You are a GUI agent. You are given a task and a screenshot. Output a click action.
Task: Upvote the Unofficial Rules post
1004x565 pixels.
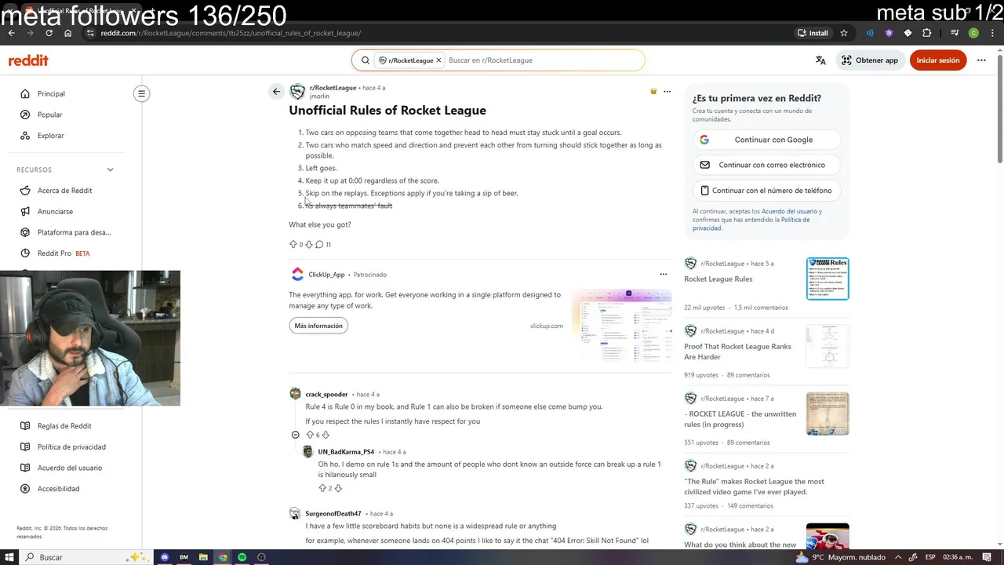click(x=293, y=245)
